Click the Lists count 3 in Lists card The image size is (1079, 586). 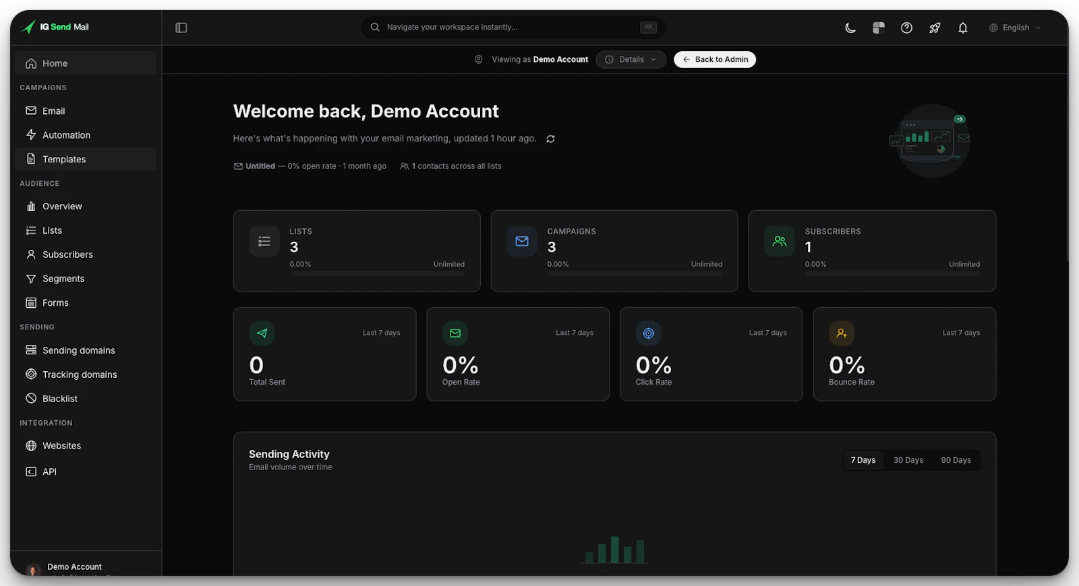tap(294, 247)
